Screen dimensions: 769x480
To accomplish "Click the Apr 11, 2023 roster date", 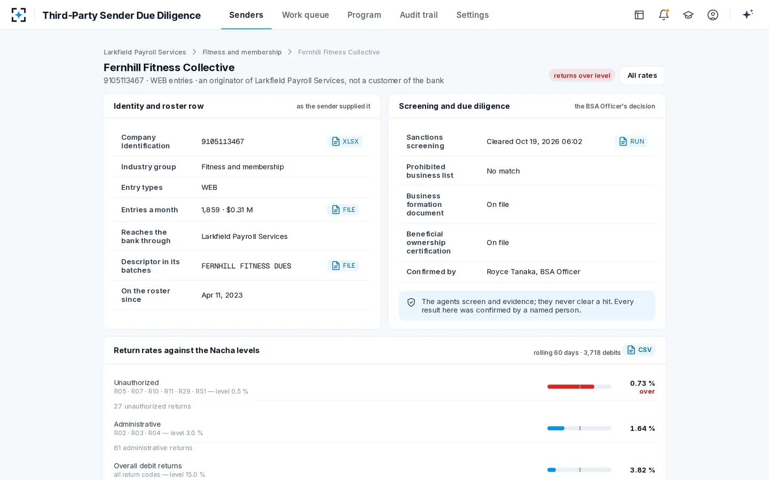I will point(222,295).
